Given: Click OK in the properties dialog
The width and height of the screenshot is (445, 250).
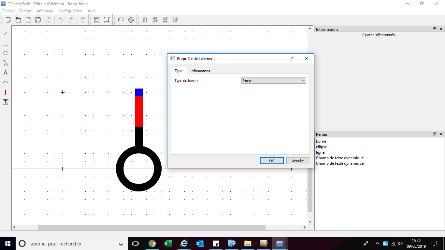Looking at the screenshot, I should click(x=271, y=161).
